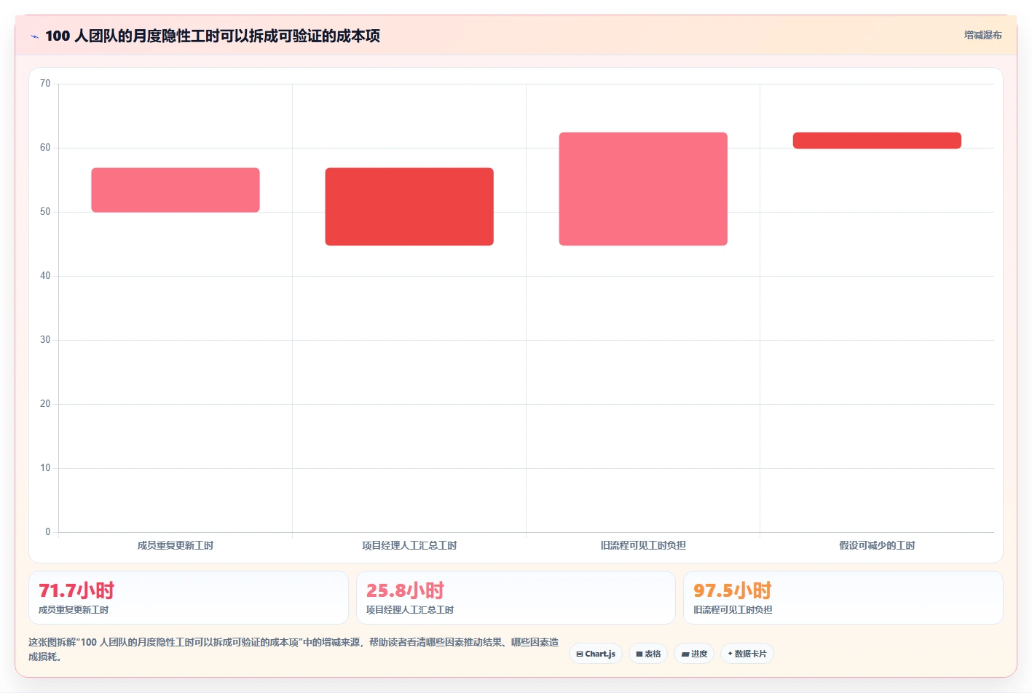Click the 25.8小时 data card

tap(516, 598)
